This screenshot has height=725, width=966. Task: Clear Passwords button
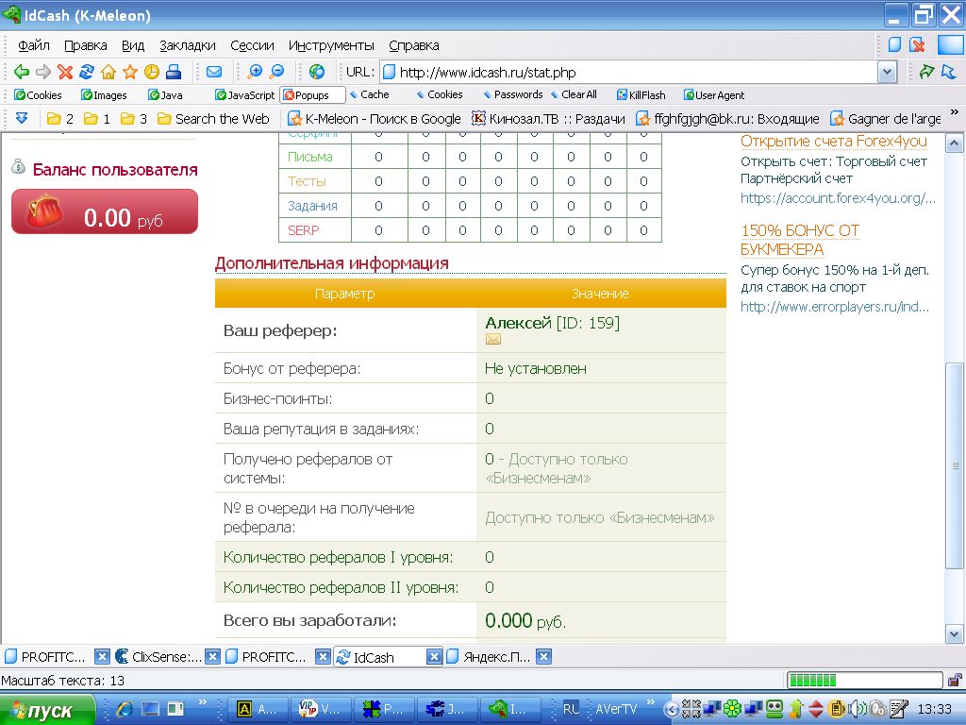(x=512, y=94)
